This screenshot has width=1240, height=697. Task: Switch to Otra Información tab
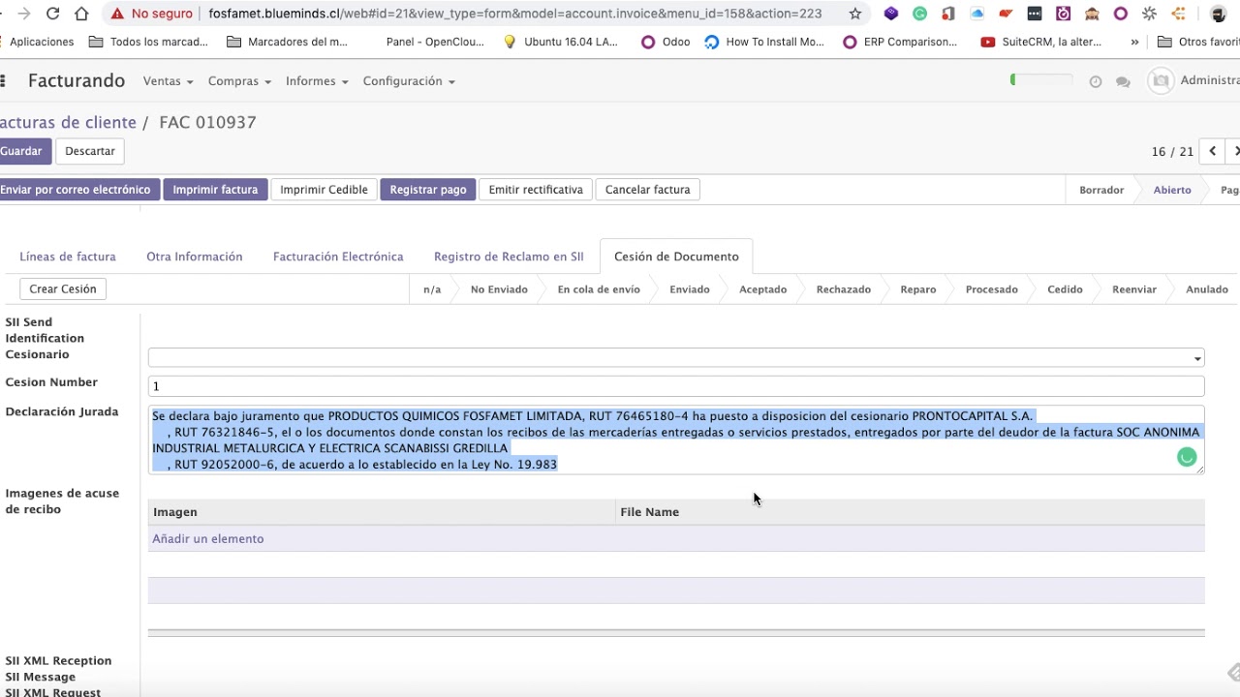(x=195, y=257)
